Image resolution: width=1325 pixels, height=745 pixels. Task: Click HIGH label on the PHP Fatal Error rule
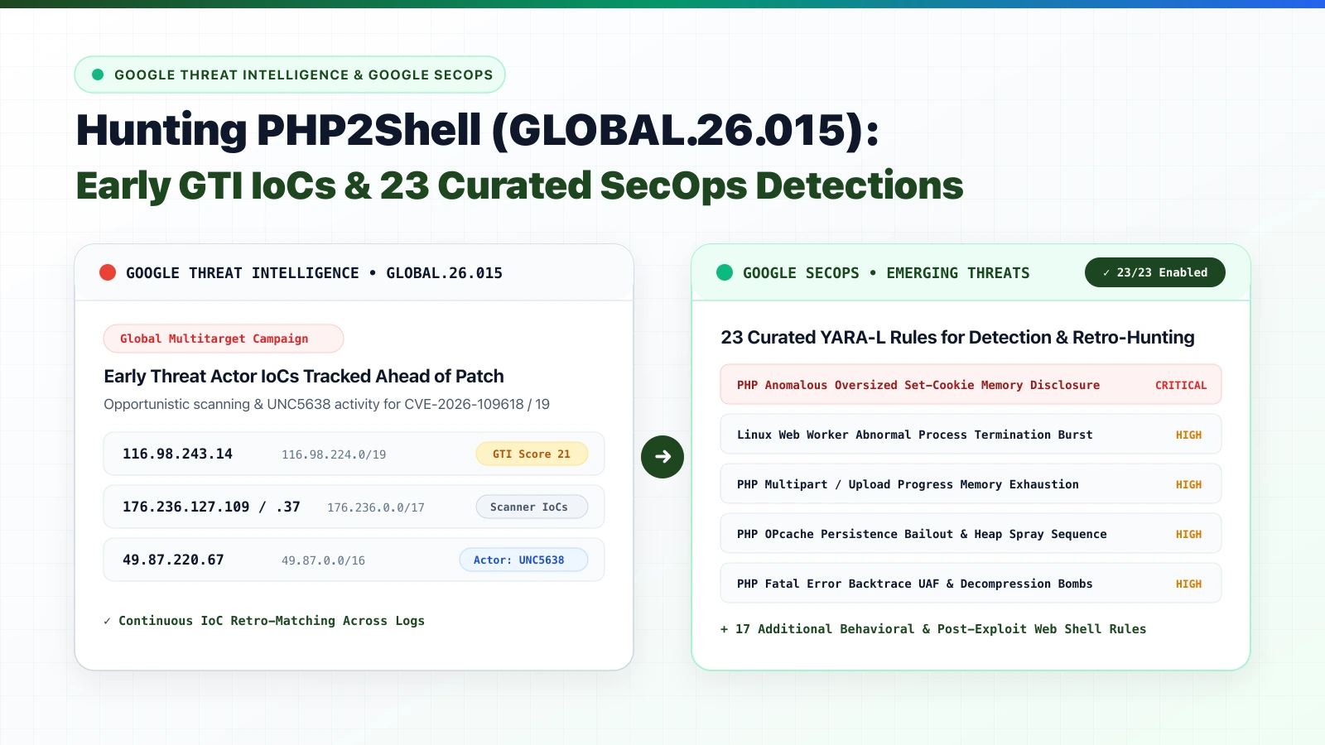pos(1188,584)
